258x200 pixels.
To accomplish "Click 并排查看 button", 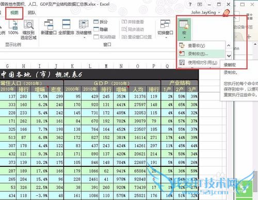I will point(133,22).
